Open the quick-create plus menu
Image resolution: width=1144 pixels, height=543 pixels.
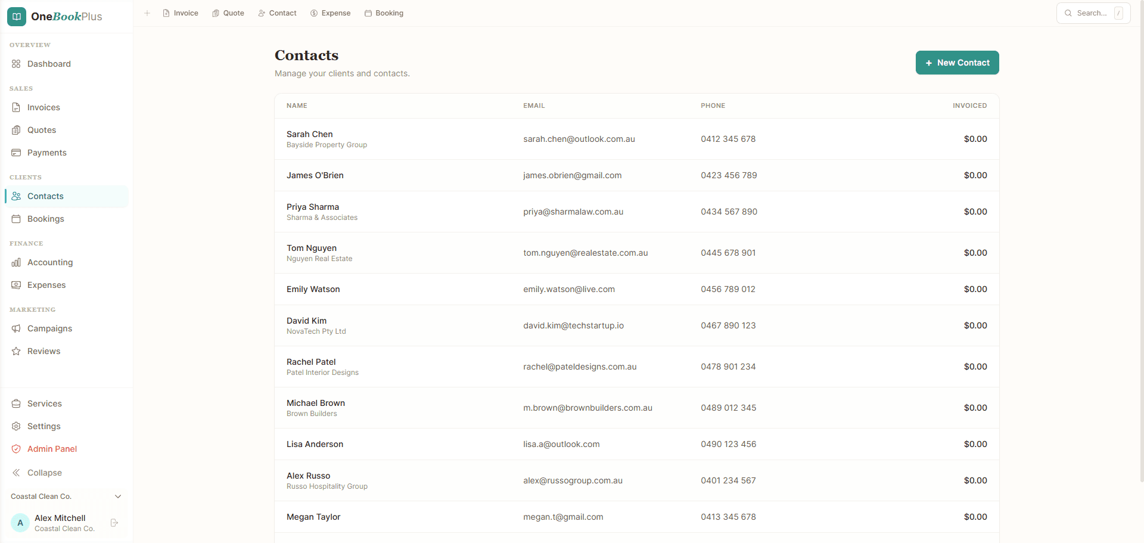(x=147, y=13)
